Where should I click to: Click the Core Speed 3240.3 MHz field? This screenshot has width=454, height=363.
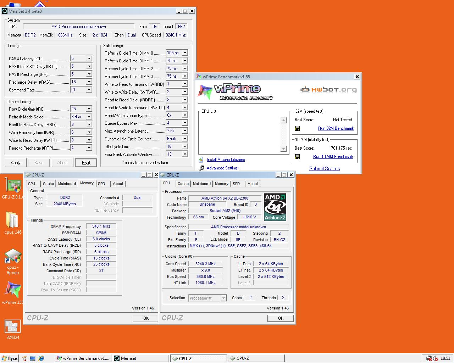click(x=205, y=264)
